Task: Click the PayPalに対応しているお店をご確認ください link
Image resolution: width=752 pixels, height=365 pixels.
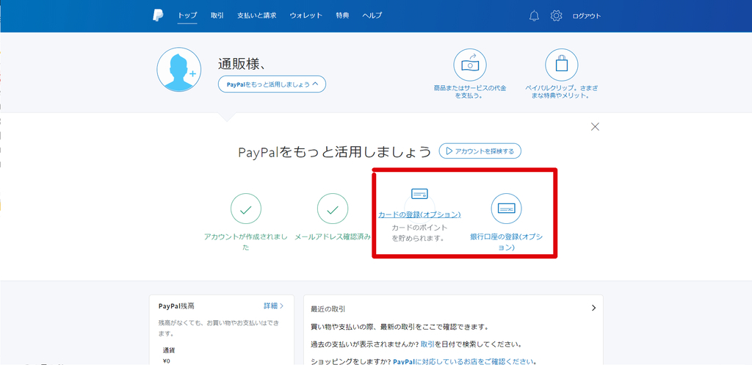Action: (x=465, y=361)
